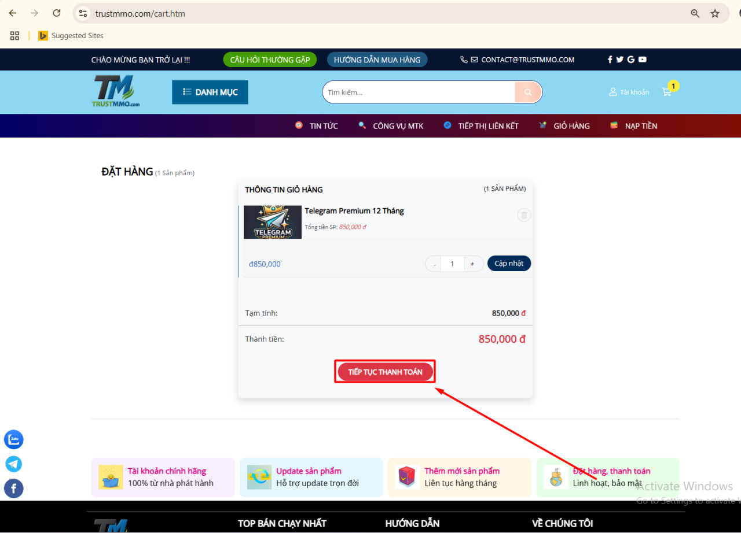Click the Thêm mới sản phẩm card icon

(408, 477)
